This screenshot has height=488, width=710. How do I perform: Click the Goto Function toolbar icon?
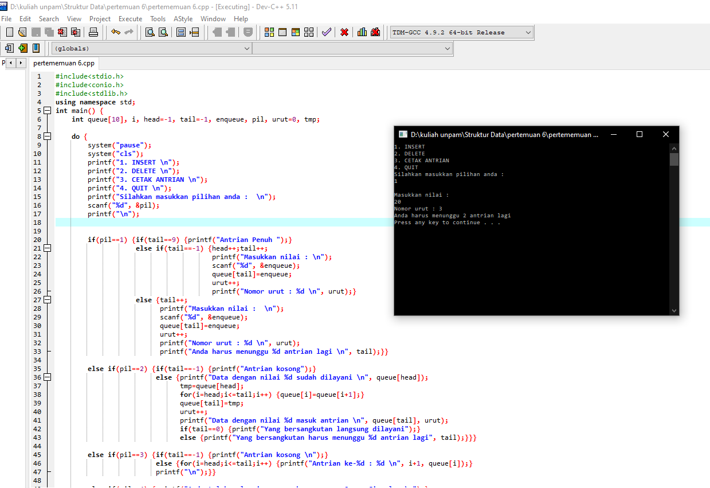(x=181, y=32)
